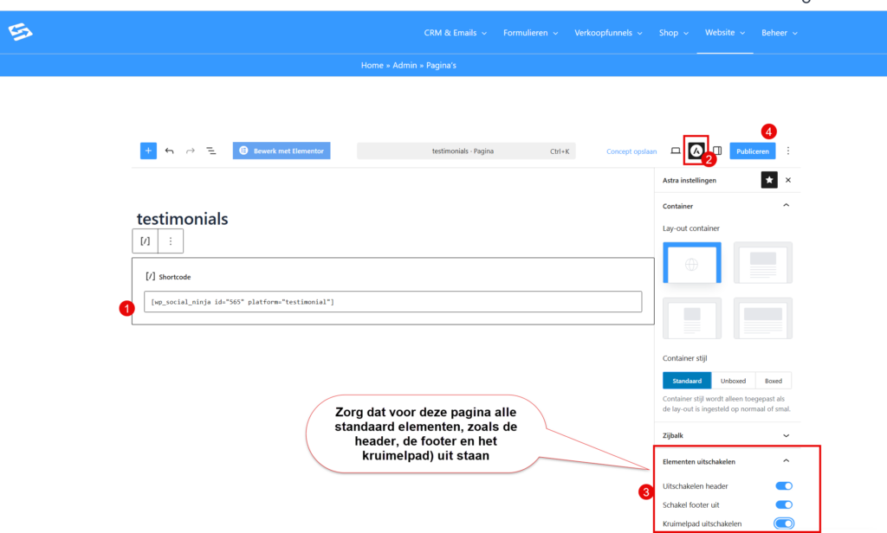The height and width of the screenshot is (533, 887).
Task: Select the Unboxed container style
Action: pos(733,381)
